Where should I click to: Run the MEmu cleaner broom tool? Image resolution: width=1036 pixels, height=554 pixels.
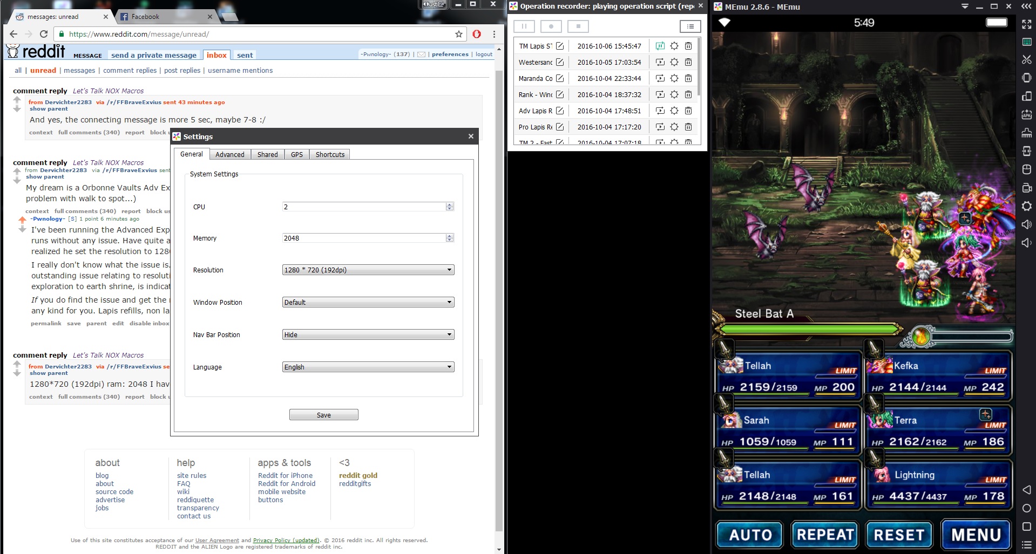[x=1026, y=133]
